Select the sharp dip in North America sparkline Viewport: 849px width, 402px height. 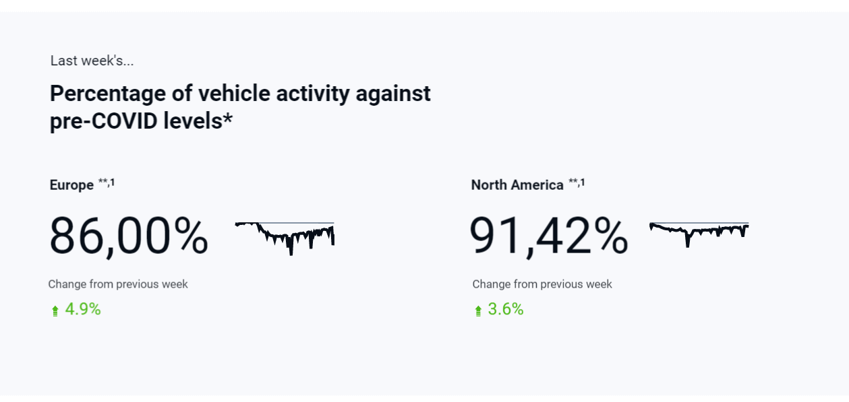(x=687, y=242)
